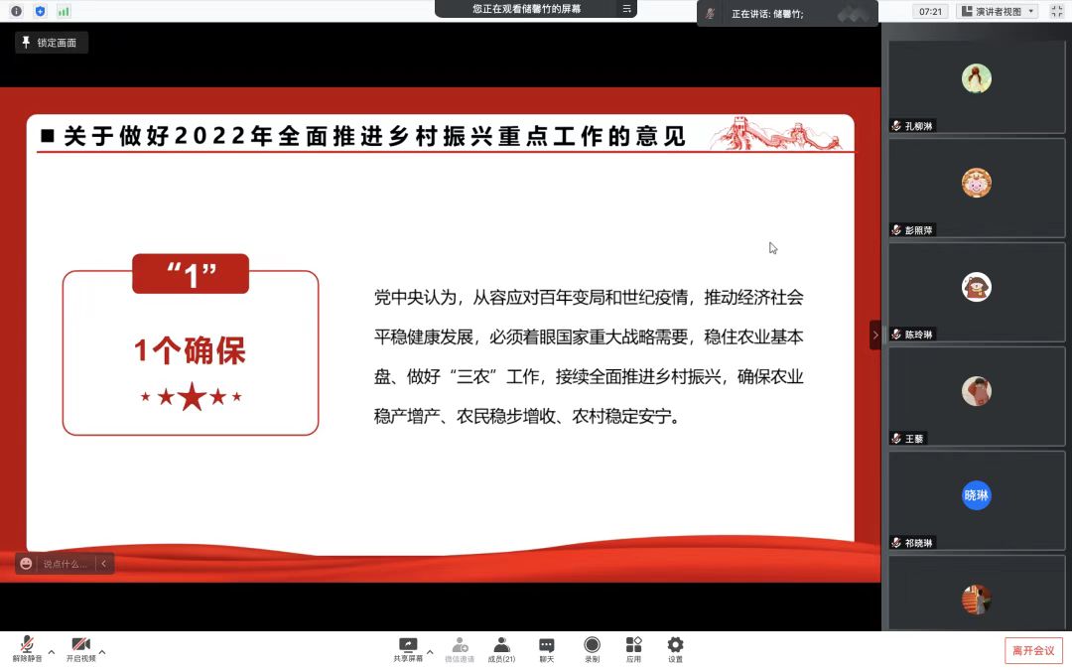Click the 离开会议 leave meeting button
The image size is (1072, 670).
[1033, 650]
